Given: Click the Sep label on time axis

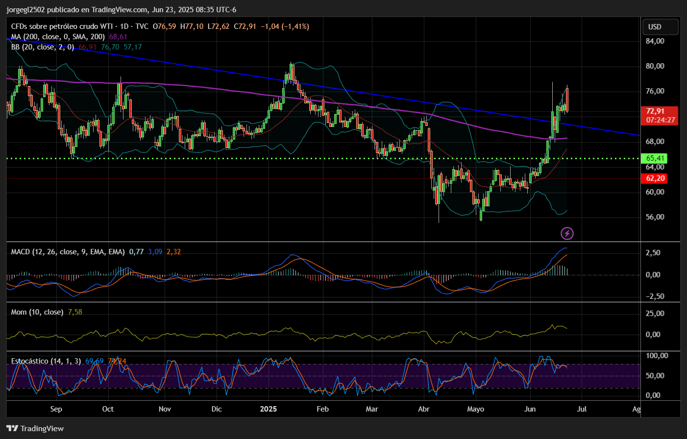Looking at the screenshot, I should 56,409.
